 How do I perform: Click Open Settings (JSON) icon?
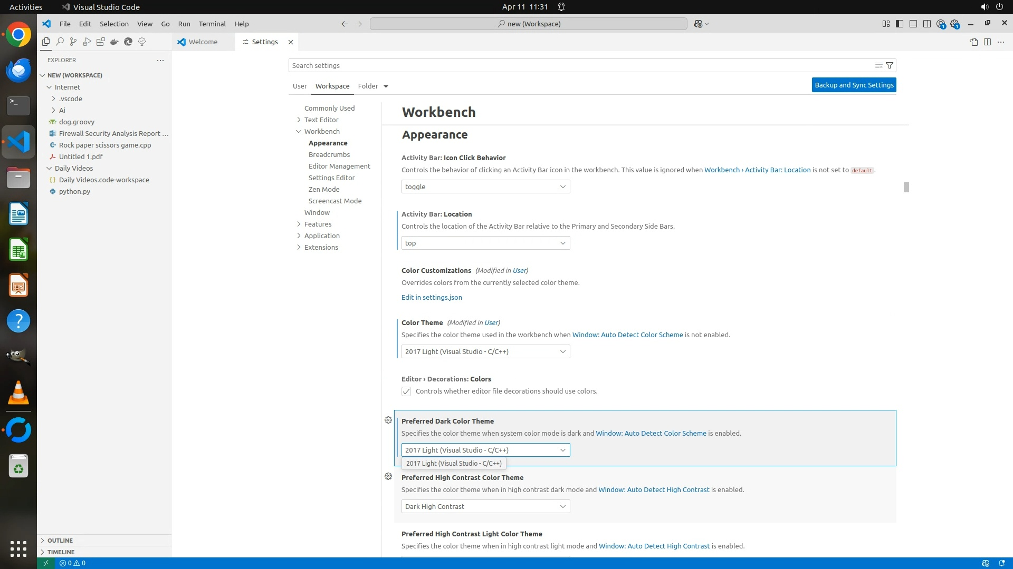coord(973,42)
